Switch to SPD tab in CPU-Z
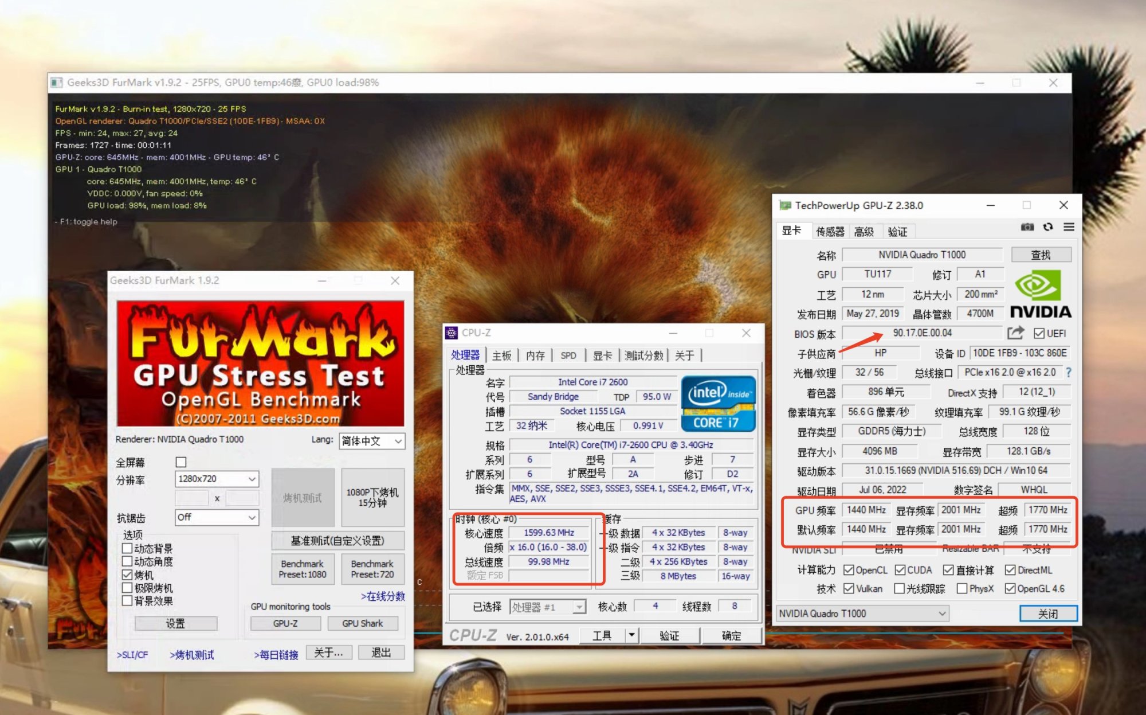 coord(568,355)
